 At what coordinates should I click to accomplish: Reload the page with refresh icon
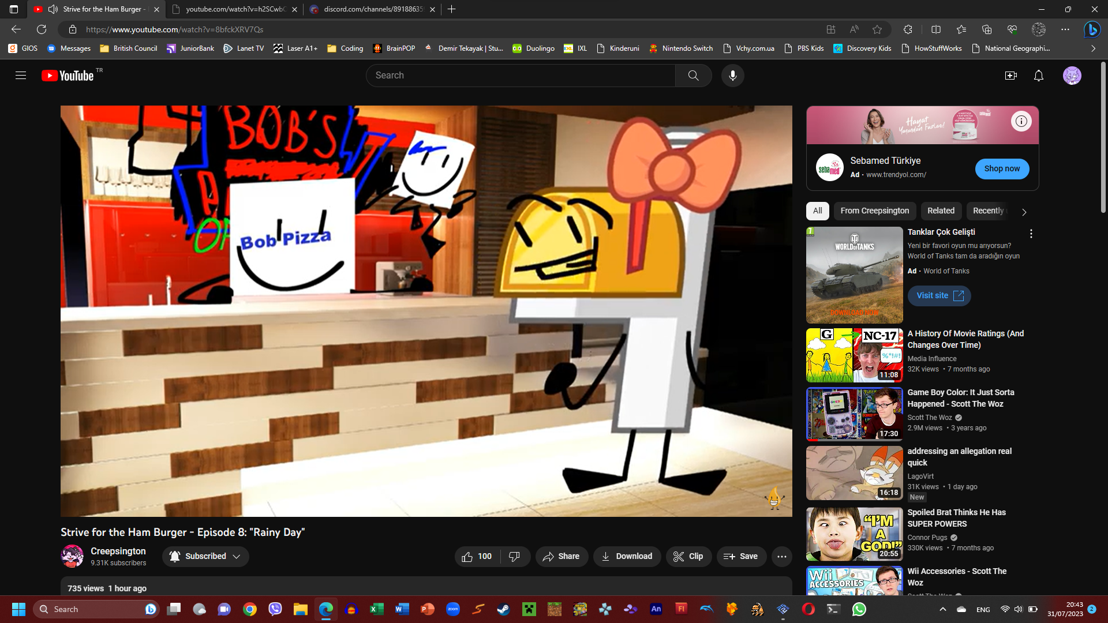(x=42, y=29)
